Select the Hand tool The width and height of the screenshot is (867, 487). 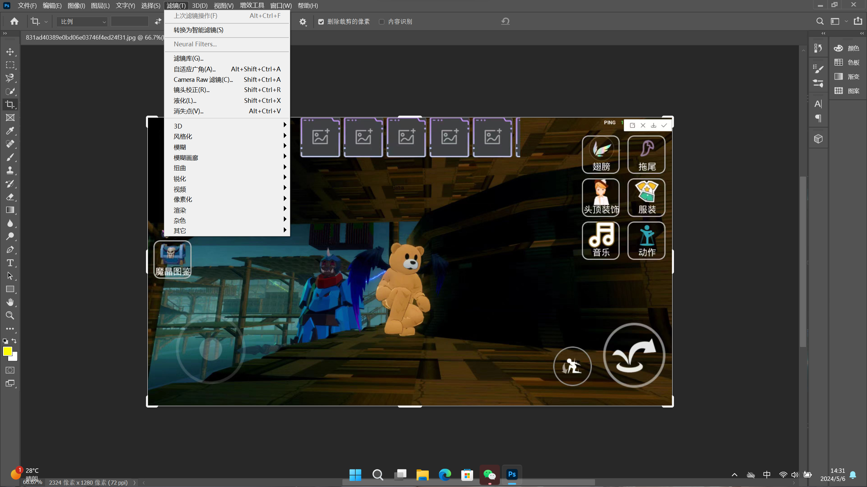(10, 302)
